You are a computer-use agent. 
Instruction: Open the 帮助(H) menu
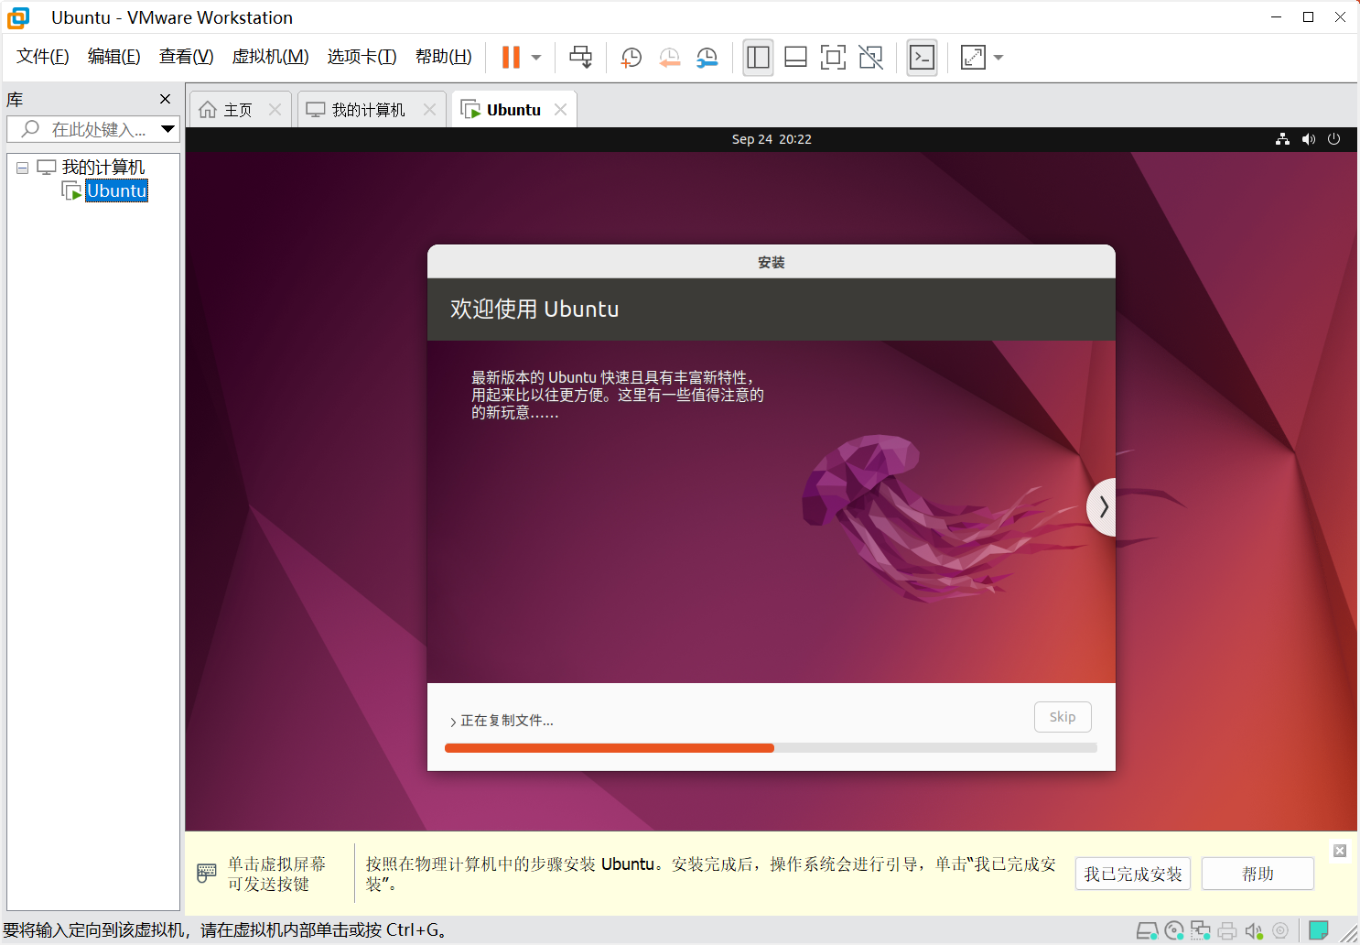(x=444, y=57)
